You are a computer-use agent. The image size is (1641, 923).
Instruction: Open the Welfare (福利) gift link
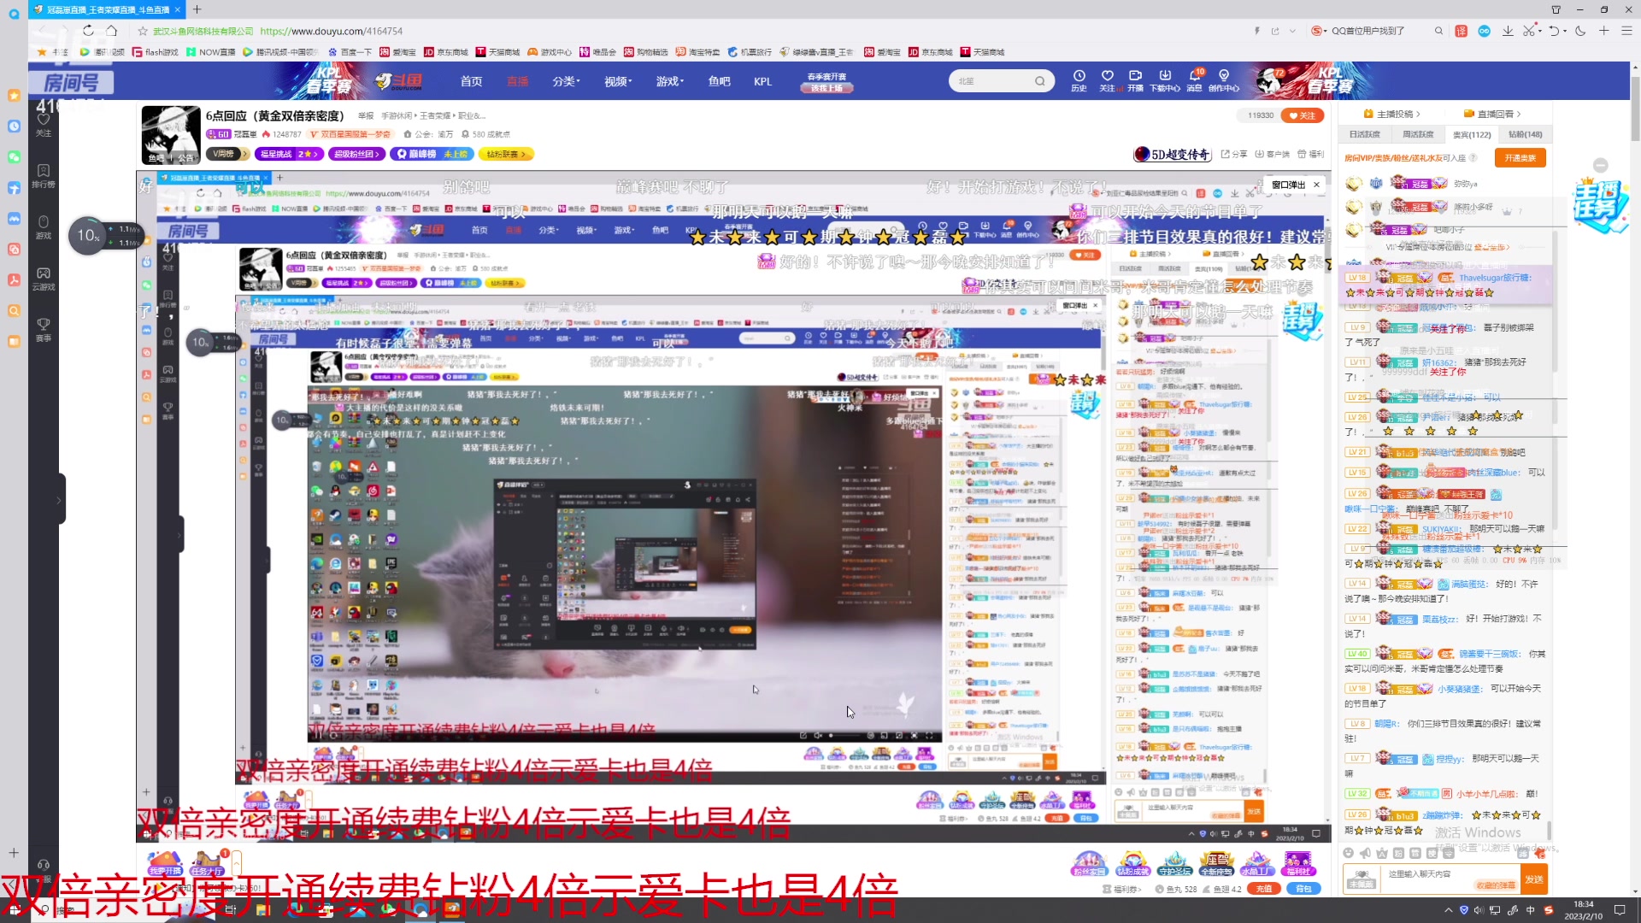[1310, 155]
